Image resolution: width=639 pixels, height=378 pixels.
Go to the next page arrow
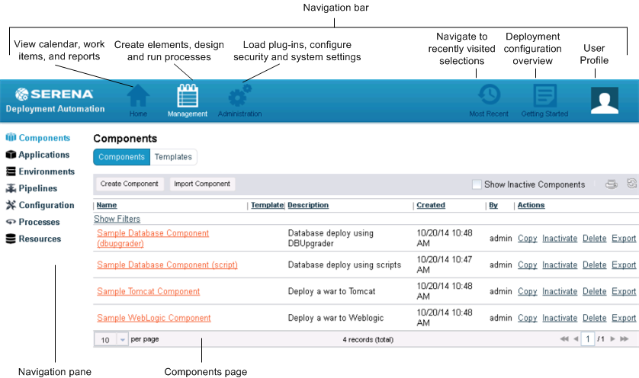pyautogui.click(x=612, y=338)
